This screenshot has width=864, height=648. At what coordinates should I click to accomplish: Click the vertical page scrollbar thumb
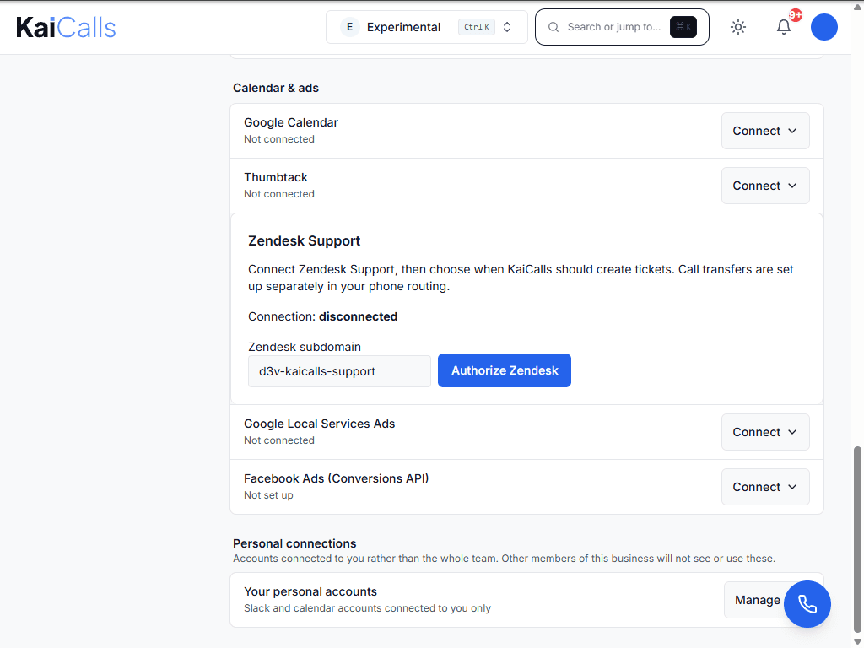[857, 540]
